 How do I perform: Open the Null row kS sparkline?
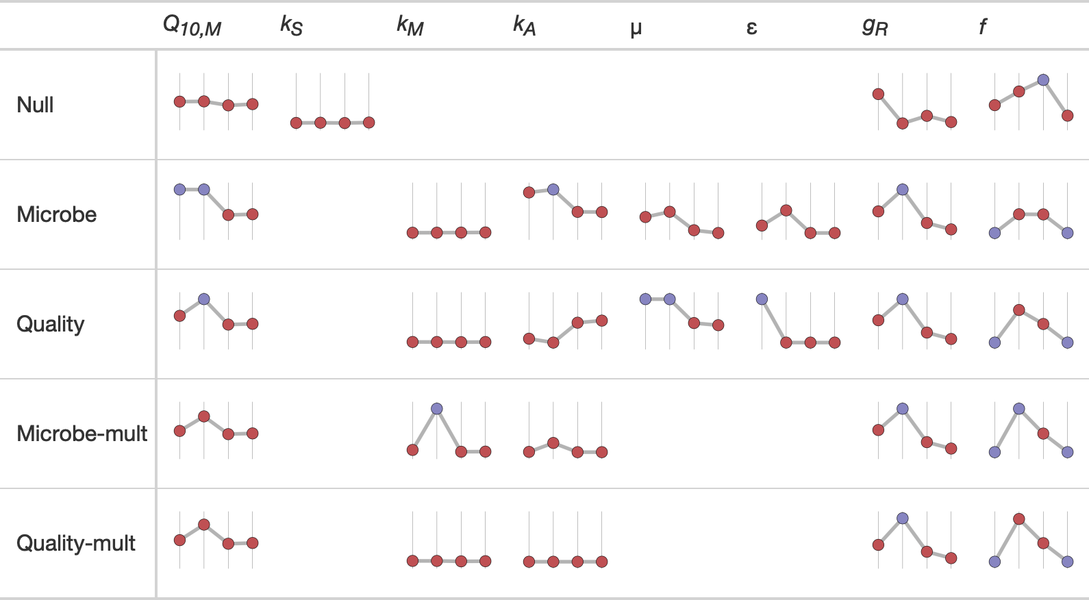(x=332, y=103)
